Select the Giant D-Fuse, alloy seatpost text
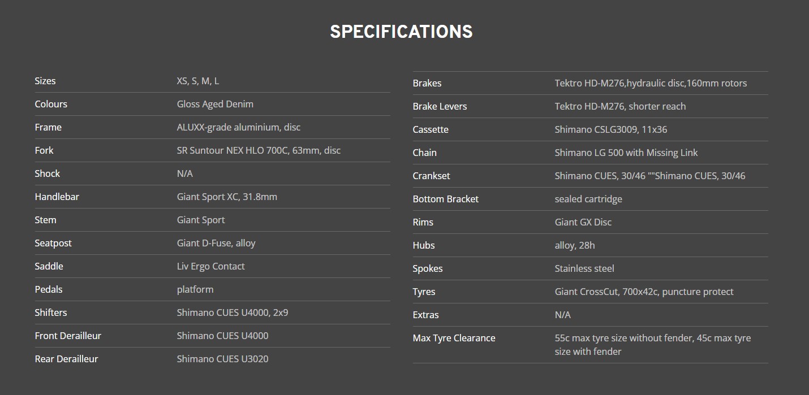Image resolution: width=809 pixels, height=395 pixels. coord(216,243)
